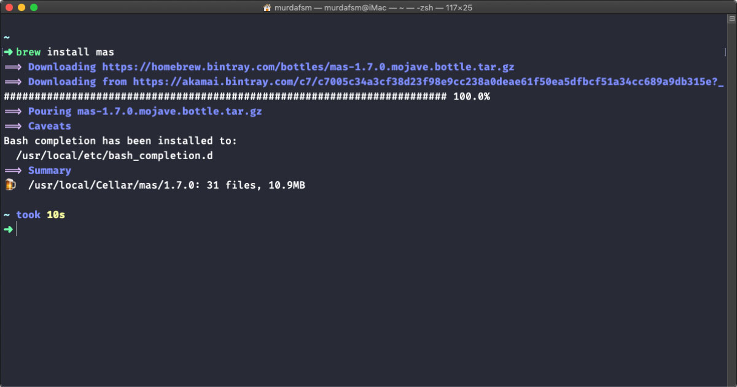Click the Summary heading text
The image size is (737, 387).
pos(50,170)
